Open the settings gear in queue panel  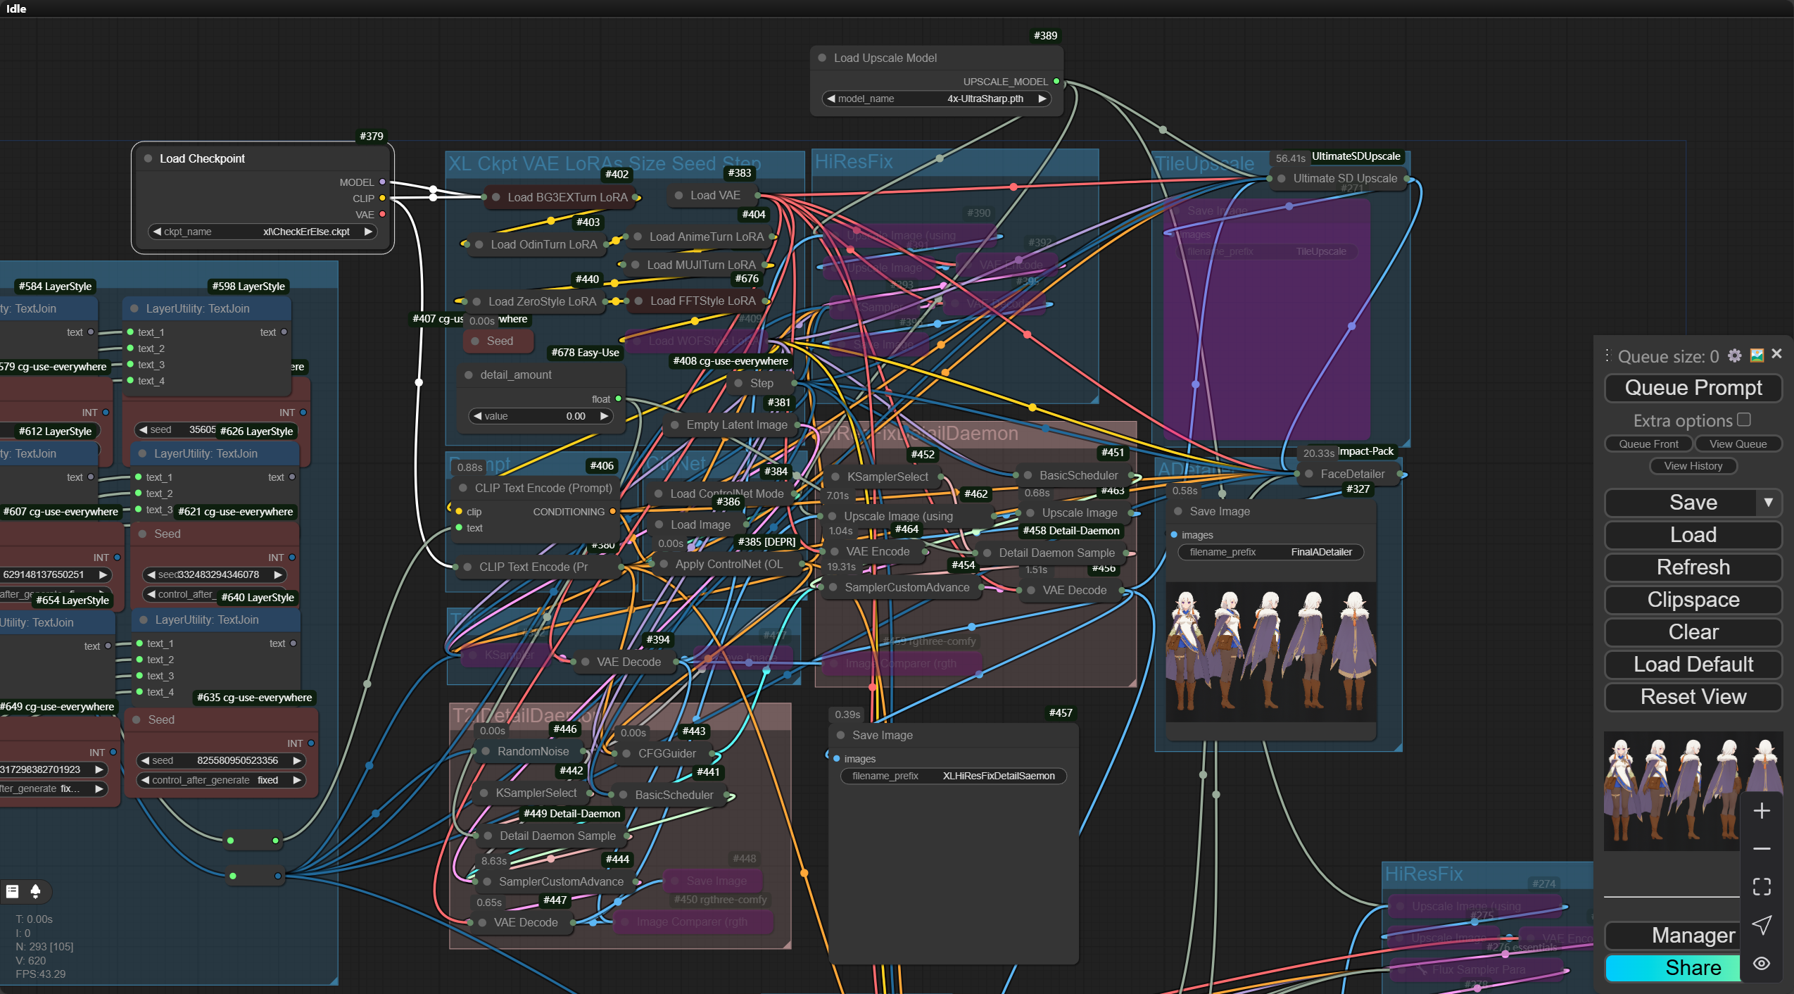[1735, 356]
